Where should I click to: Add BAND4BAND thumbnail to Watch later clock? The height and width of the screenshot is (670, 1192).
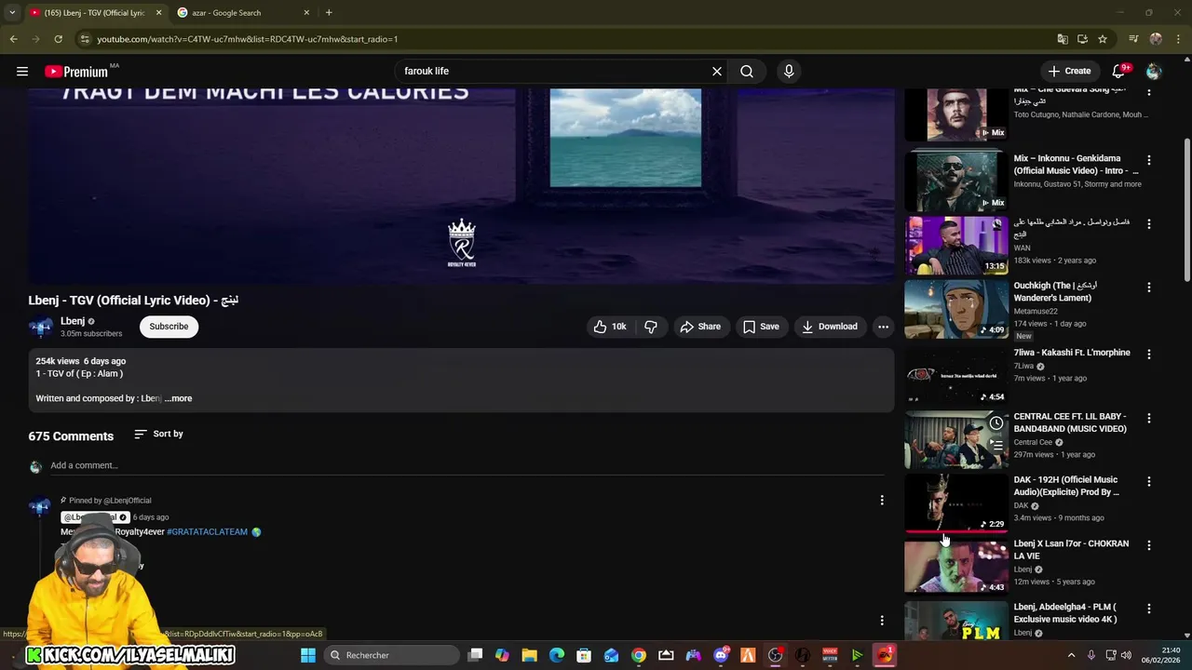tap(996, 423)
